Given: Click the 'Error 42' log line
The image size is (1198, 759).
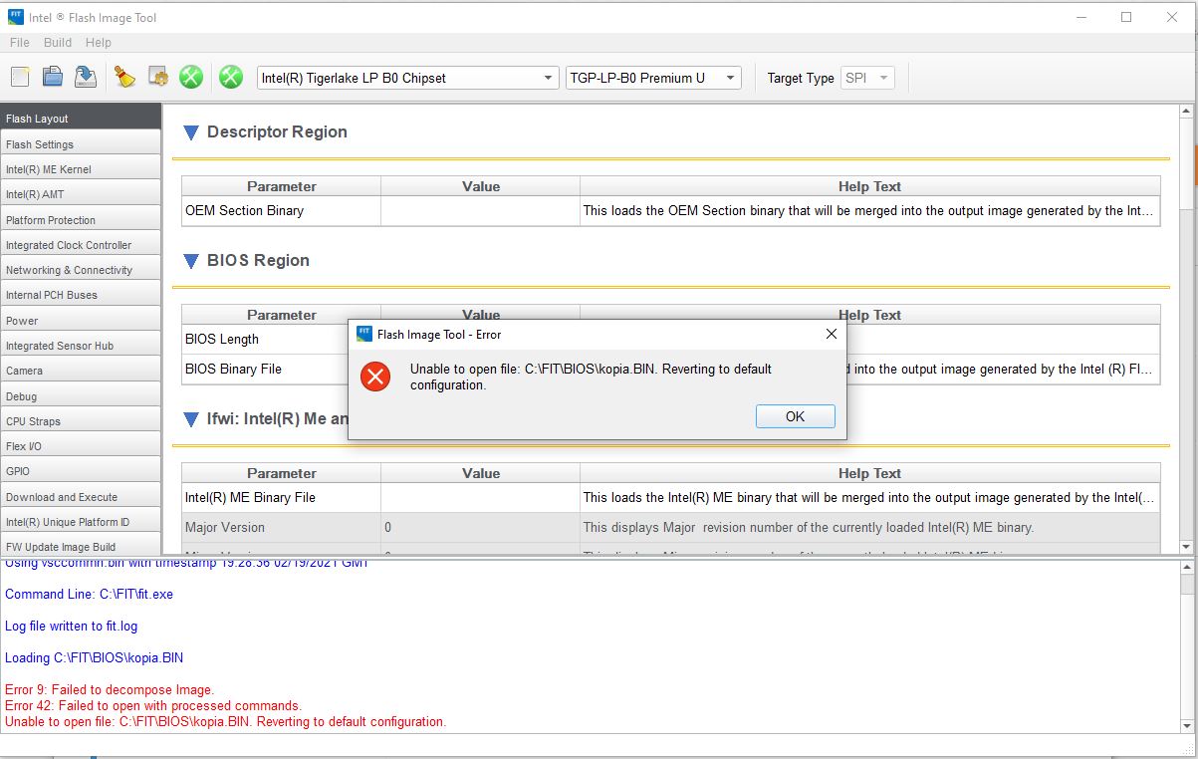Looking at the screenshot, I should tap(153, 705).
